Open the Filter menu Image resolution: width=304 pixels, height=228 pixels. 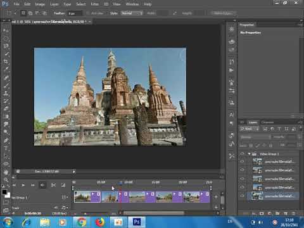point(94,4)
